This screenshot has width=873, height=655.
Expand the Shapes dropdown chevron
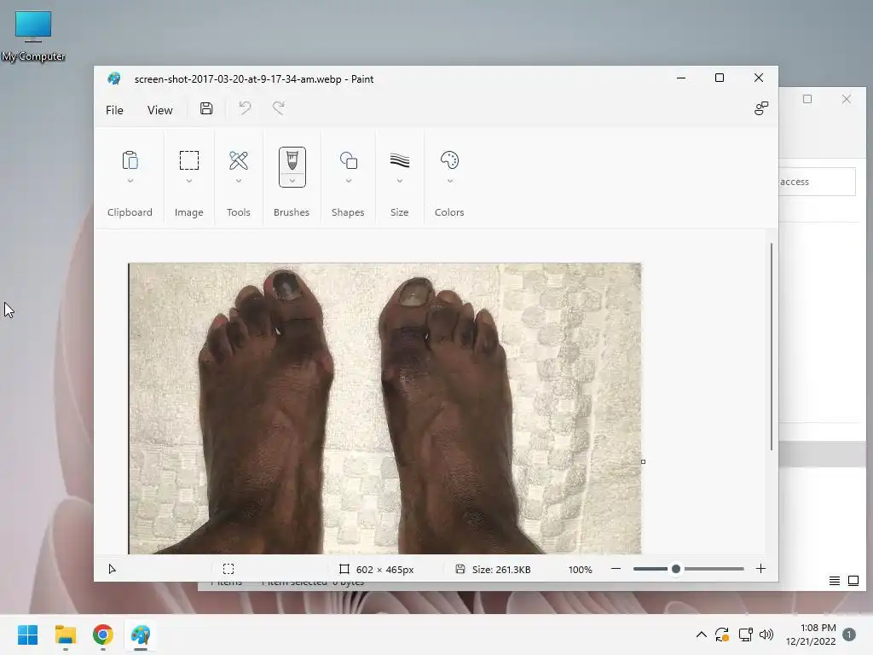[348, 181]
